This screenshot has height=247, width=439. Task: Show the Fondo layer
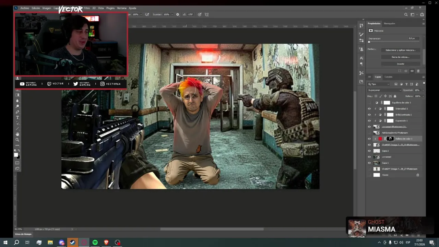coord(369,175)
